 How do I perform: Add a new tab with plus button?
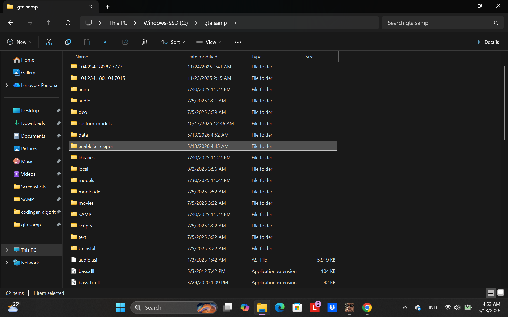tap(107, 7)
